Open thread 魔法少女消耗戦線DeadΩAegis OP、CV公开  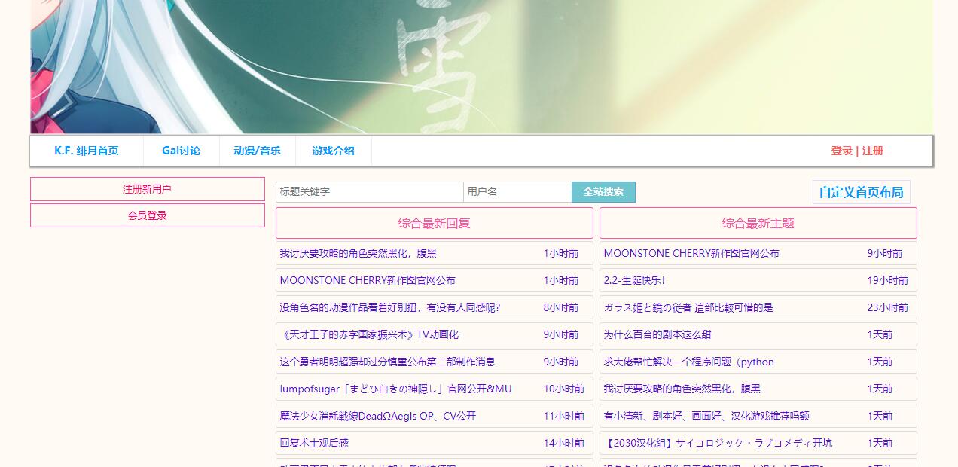[x=377, y=416]
